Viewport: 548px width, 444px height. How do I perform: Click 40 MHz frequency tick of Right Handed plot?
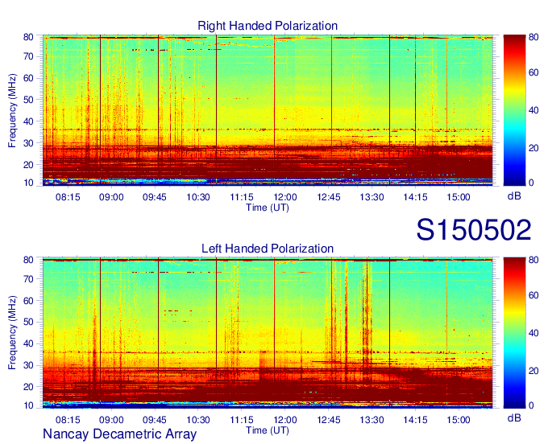click(28, 121)
